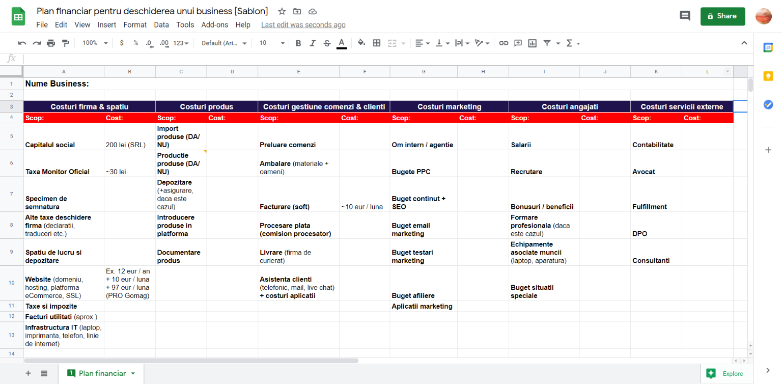The image size is (782, 384).
Task: Click the print icon in toolbar
Action: point(51,43)
